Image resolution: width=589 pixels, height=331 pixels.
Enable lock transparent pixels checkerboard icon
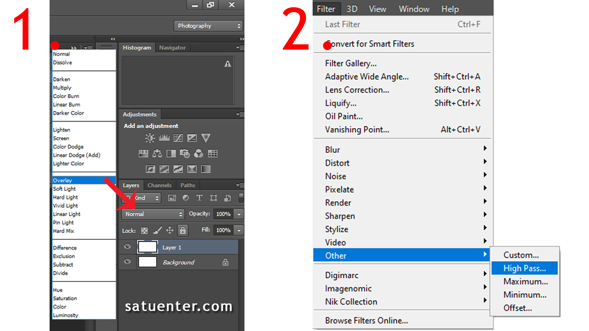[x=144, y=230]
